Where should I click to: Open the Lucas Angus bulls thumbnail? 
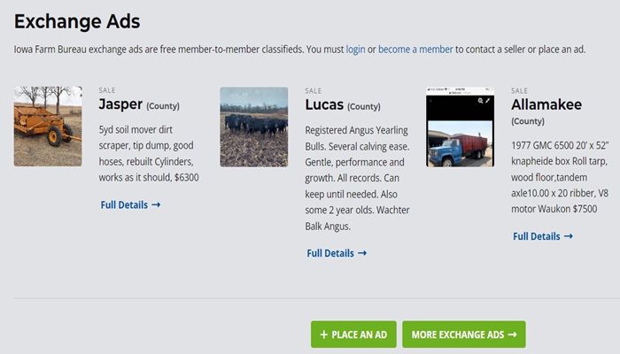click(254, 127)
